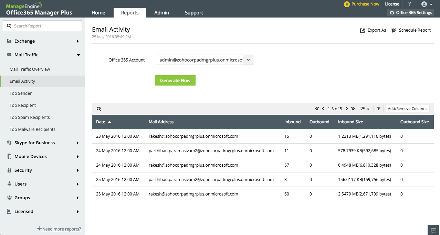
Task: Open the Office 365 Account dropdown
Action: pos(248,60)
